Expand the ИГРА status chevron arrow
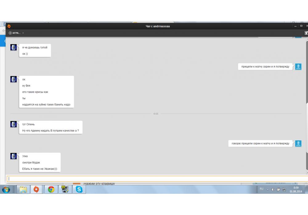The image size is (308, 215). point(23,33)
